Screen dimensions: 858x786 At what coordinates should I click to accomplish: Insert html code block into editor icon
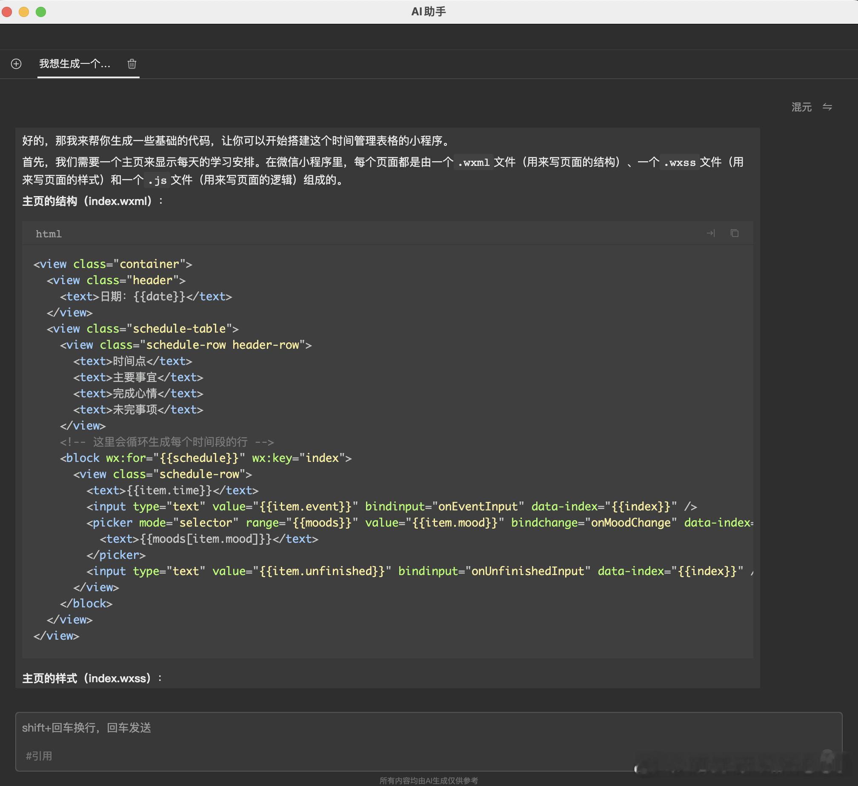[711, 233]
